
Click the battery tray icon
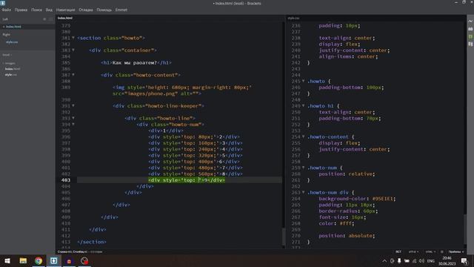407,260
